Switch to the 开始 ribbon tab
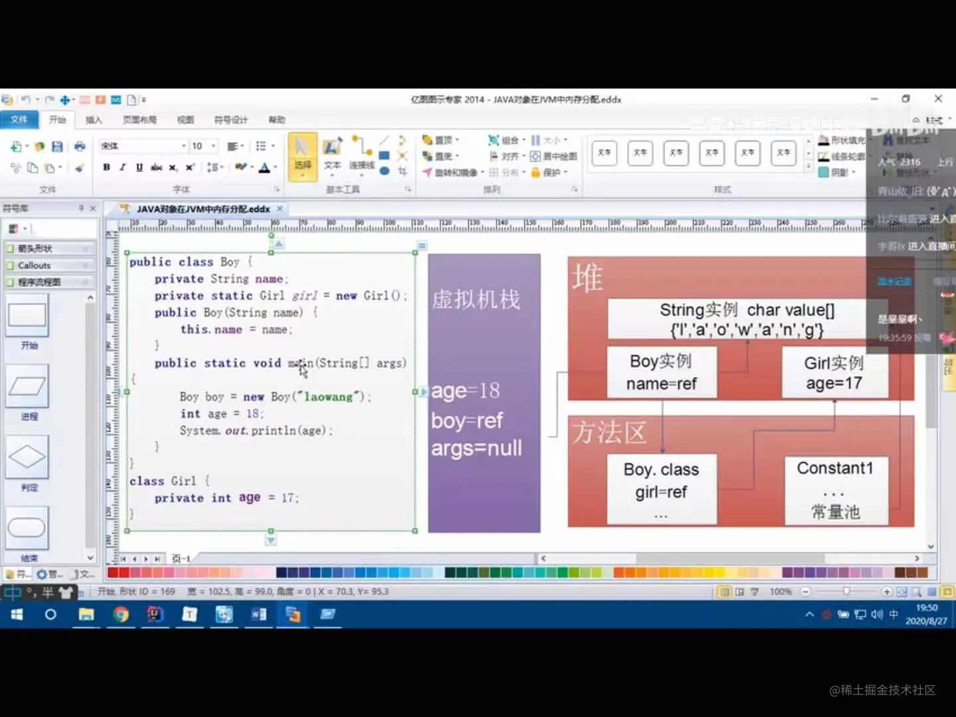Screen dimensions: 956x717 click(58, 119)
